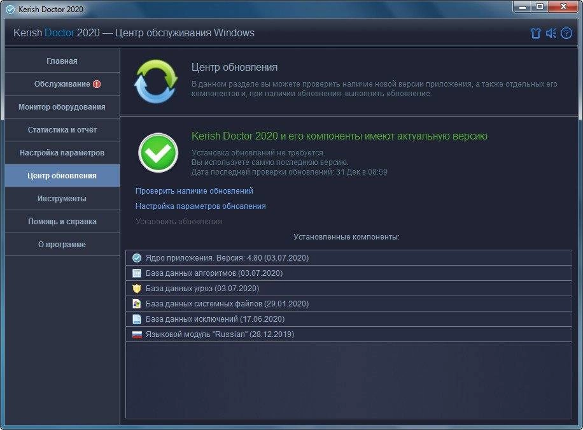
Task: Open Настройка параметров in sidebar
Action: pos(62,153)
